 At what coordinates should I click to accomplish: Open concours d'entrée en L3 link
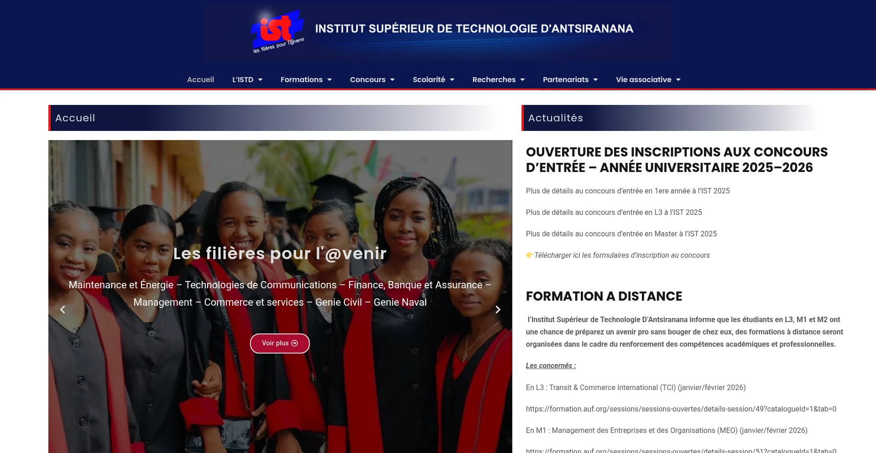tap(614, 213)
